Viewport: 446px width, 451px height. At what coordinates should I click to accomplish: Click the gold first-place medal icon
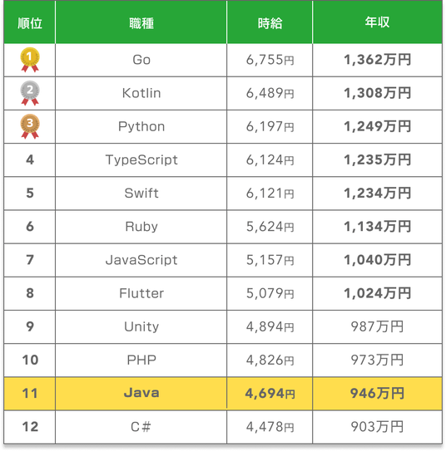[x=30, y=60]
